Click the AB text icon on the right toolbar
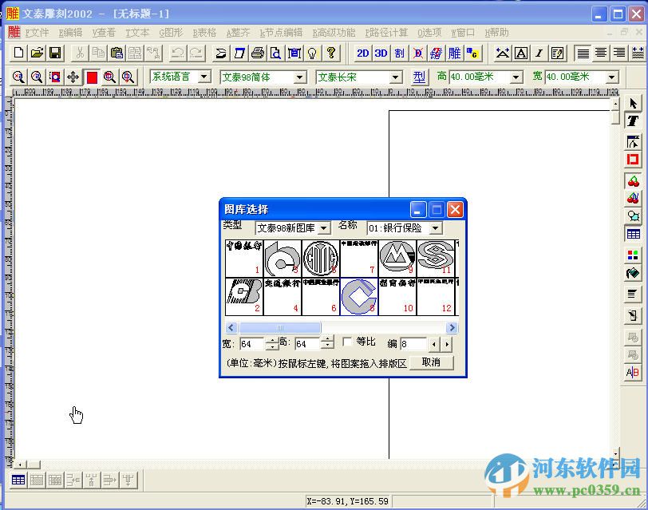Image resolution: width=648 pixels, height=510 pixels. pyautogui.click(x=633, y=372)
